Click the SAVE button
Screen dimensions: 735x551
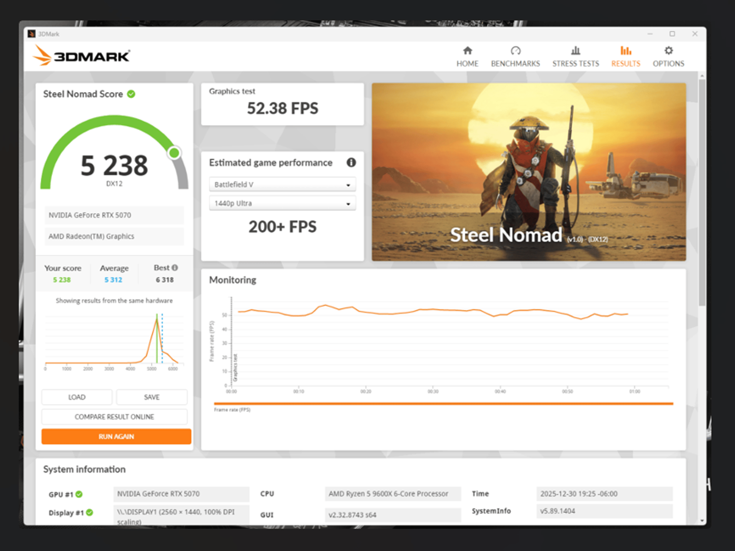152,397
